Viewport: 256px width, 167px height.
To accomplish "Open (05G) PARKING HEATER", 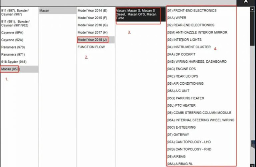I will point(186,98).
